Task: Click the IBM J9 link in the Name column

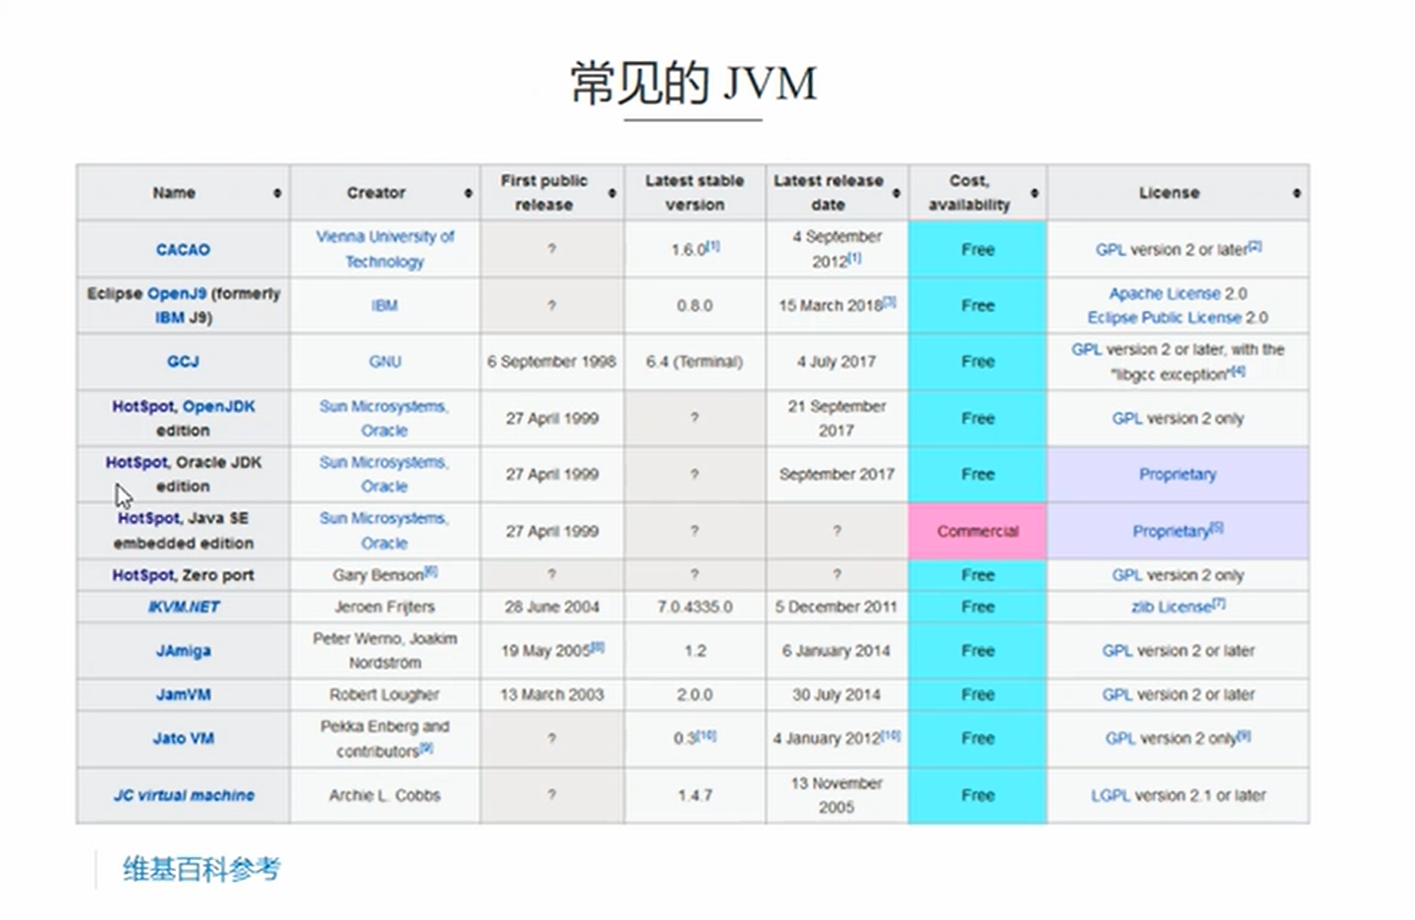Action: pyautogui.click(x=183, y=317)
